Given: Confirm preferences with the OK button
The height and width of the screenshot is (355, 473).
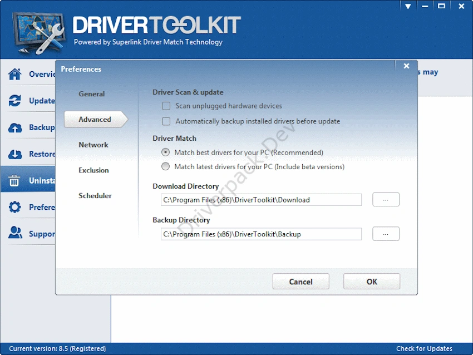Looking at the screenshot, I should (x=372, y=282).
